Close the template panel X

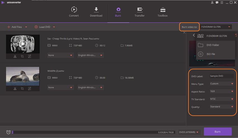tap(184, 32)
